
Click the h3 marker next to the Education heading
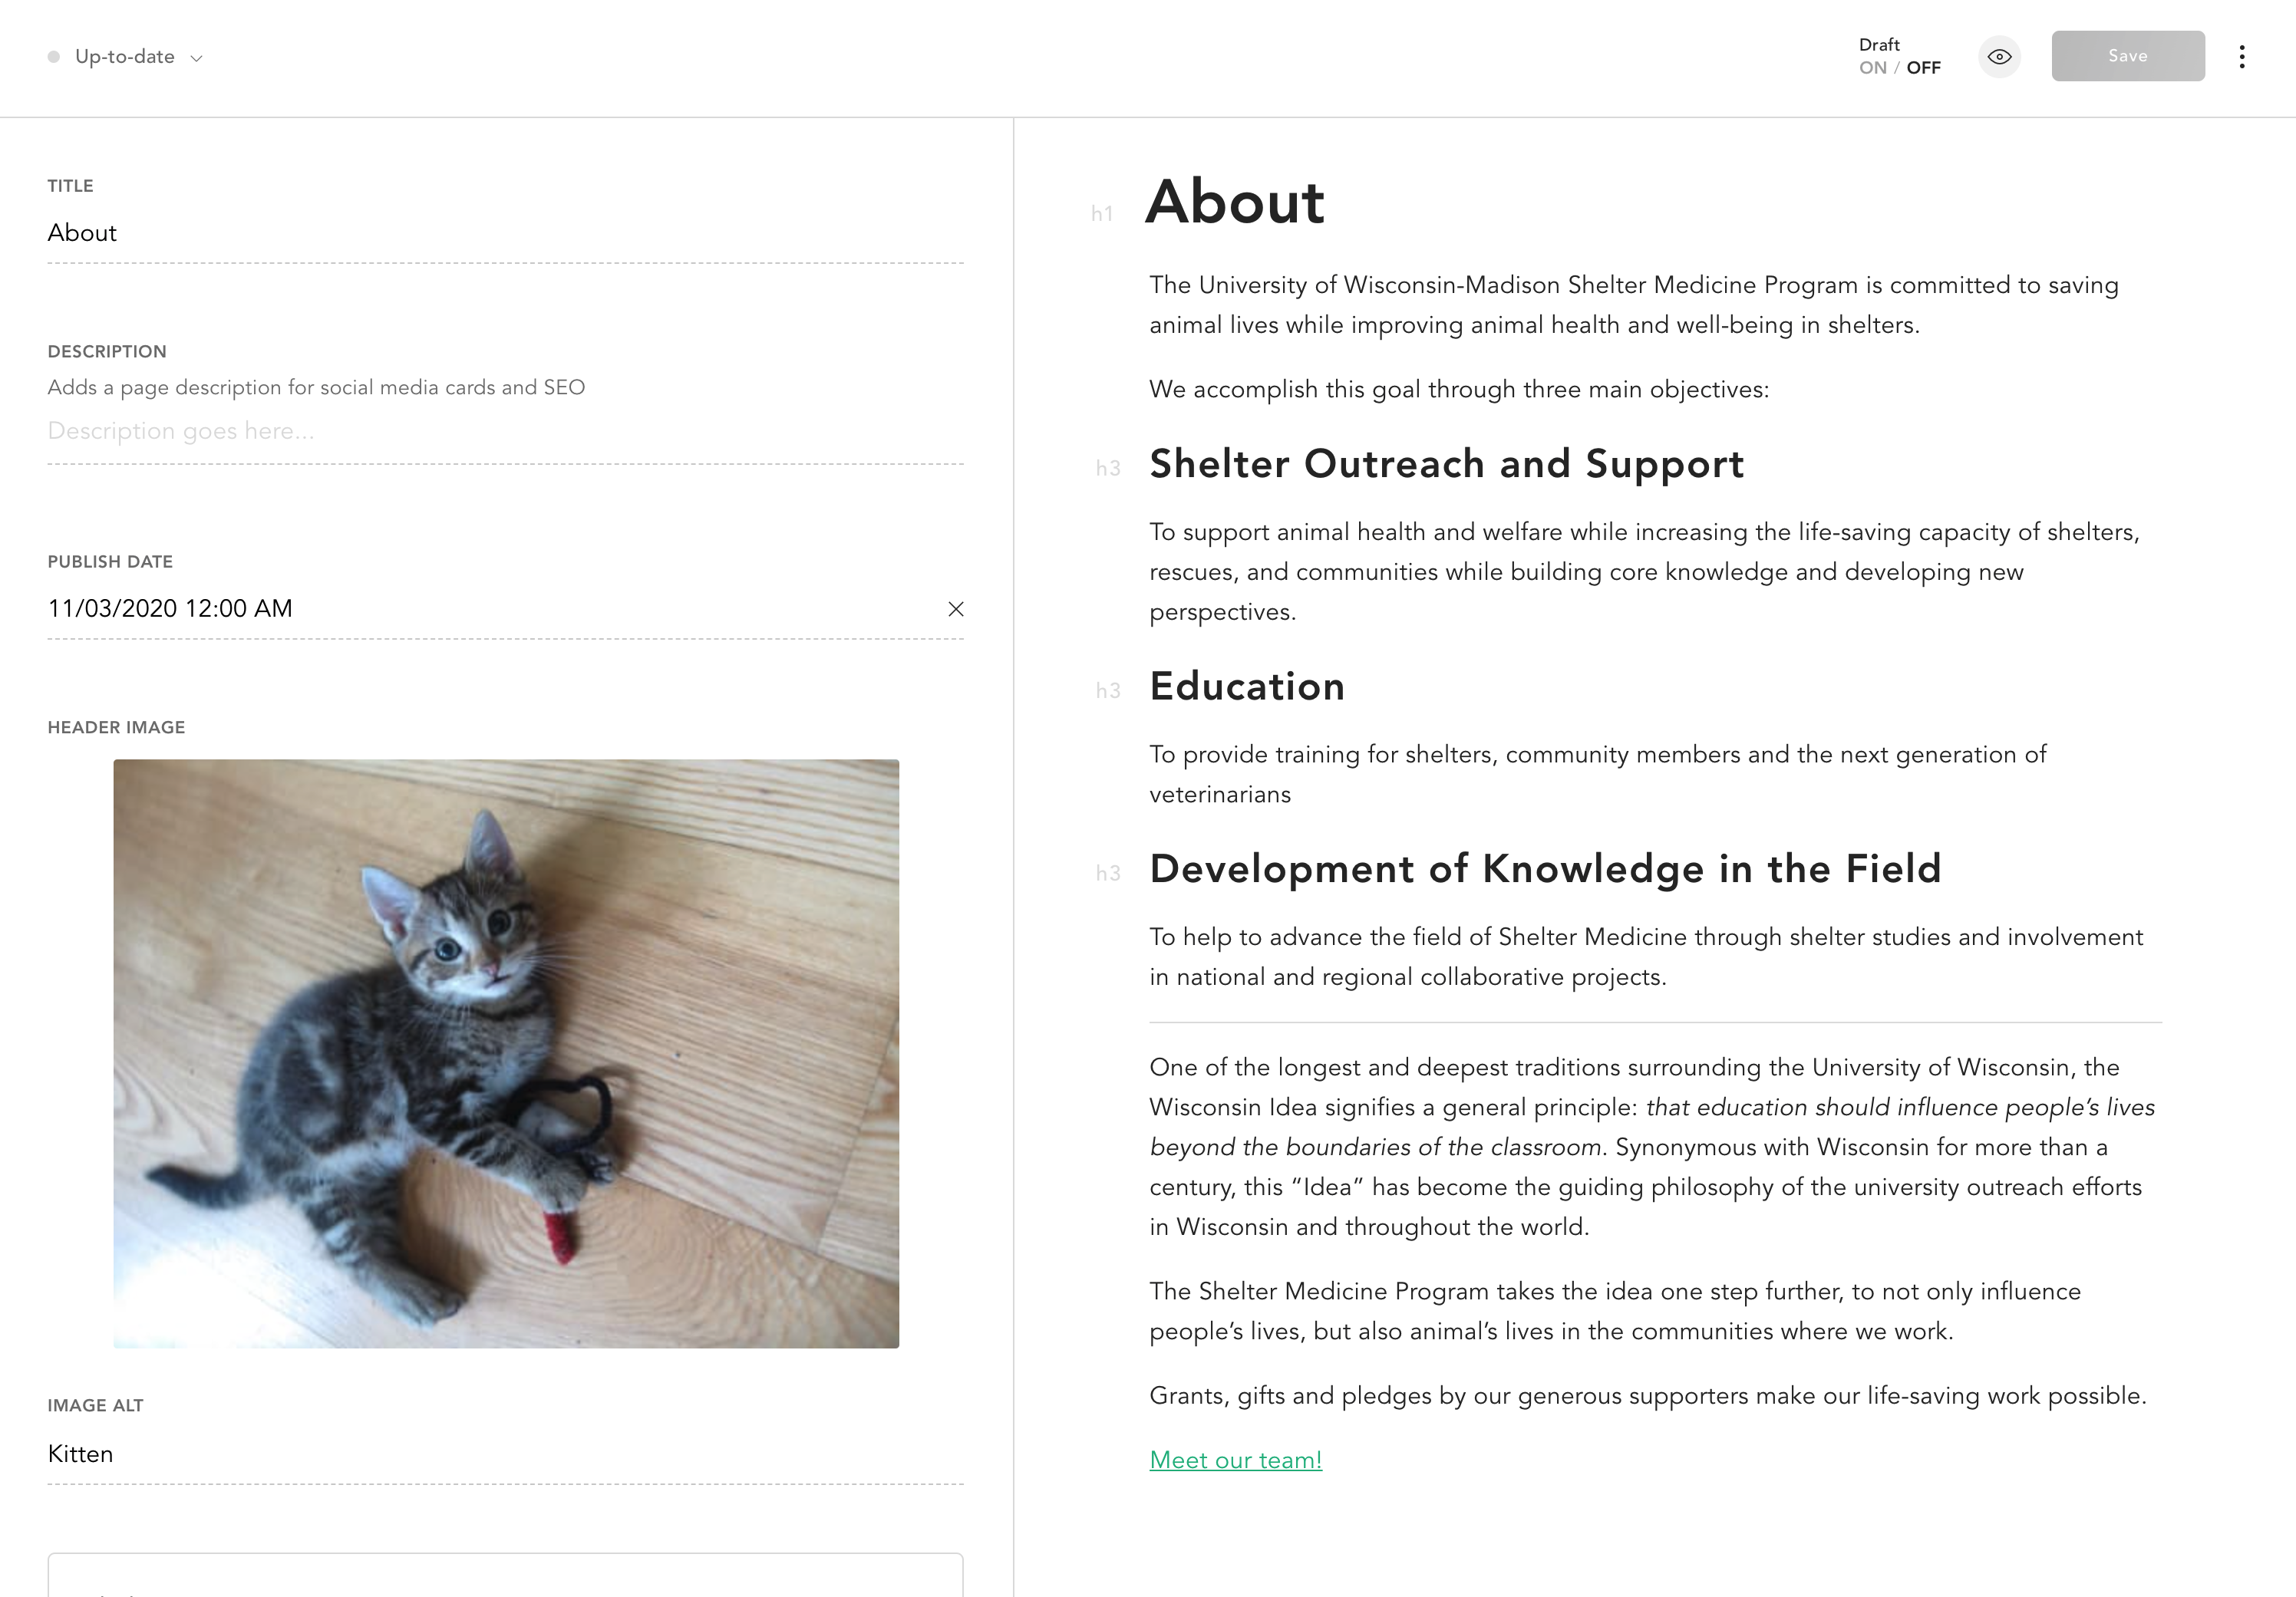(1108, 690)
